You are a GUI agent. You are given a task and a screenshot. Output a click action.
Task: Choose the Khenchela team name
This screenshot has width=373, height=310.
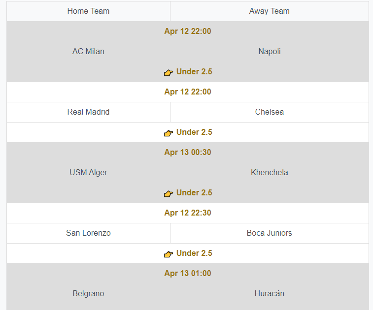point(270,172)
